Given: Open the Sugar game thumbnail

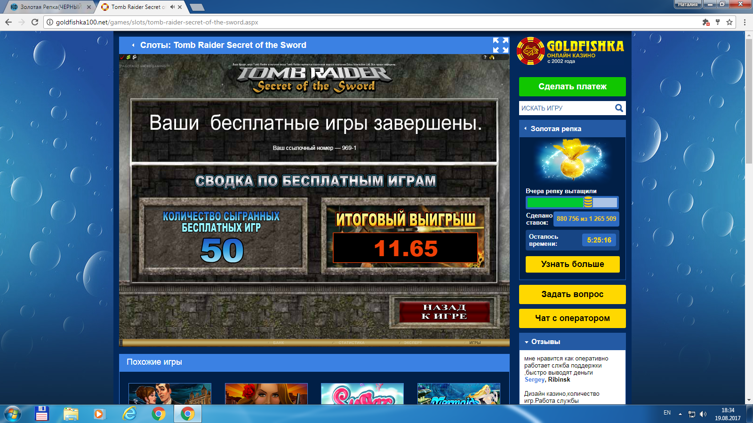Looking at the screenshot, I should coord(362,394).
